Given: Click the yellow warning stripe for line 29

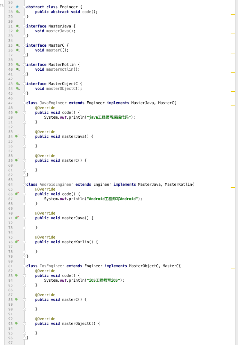Looking at the screenshot, I should (233, 14).
